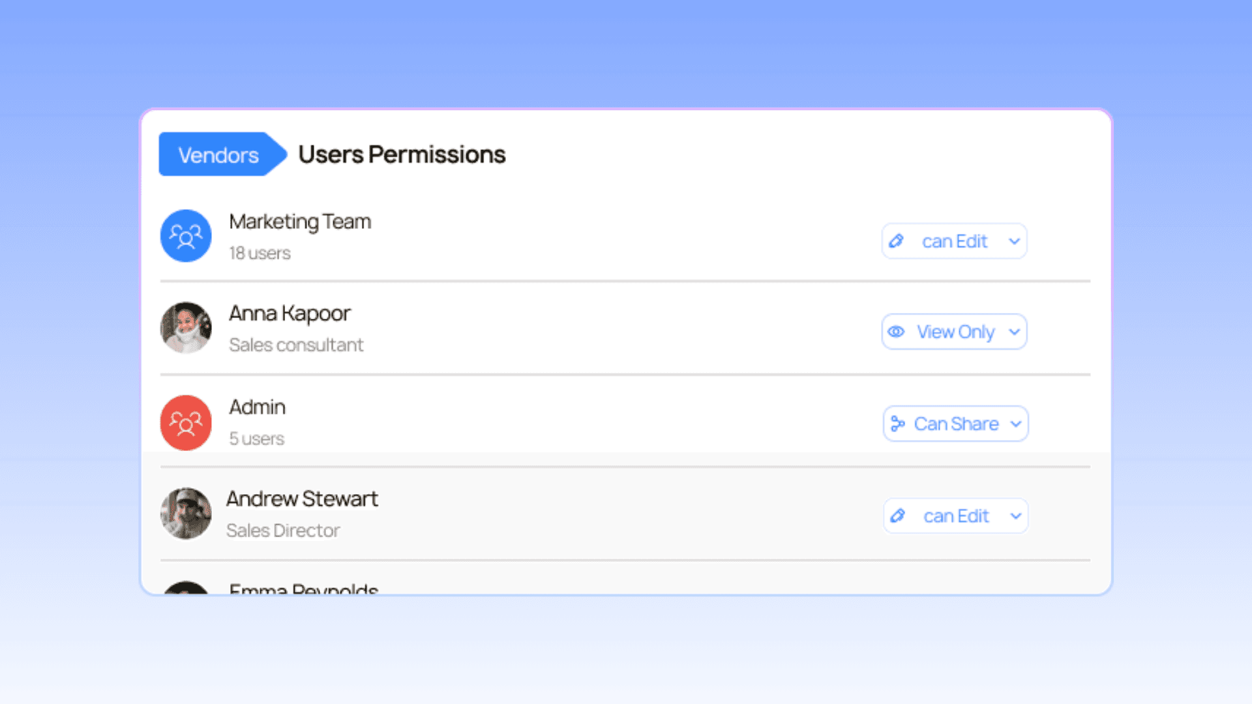Click the Sales Director subtitle
Viewport: 1252px width, 704px height.
[x=283, y=531]
